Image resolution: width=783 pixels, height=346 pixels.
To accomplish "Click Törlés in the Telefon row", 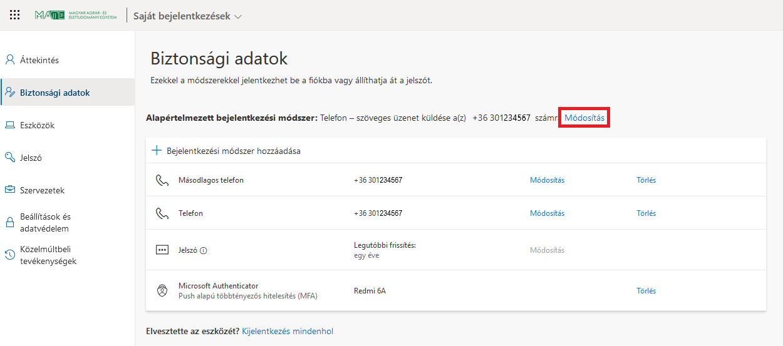I will click(646, 213).
